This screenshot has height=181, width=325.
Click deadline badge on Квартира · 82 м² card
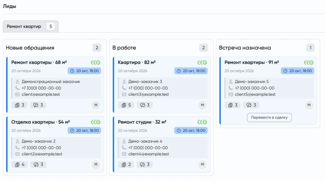pyautogui.click(x=191, y=71)
